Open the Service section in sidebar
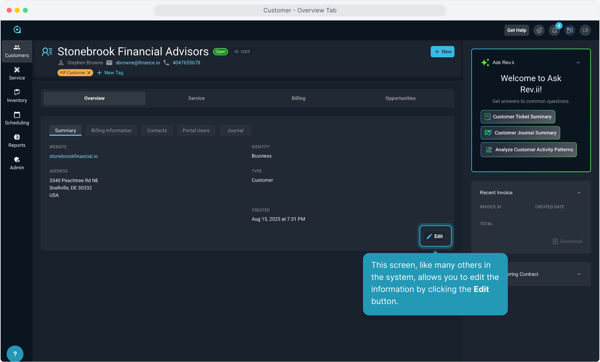 point(17,73)
